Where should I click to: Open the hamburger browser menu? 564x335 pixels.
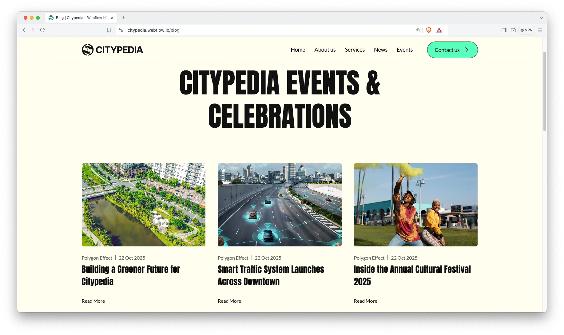[x=540, y=30]
